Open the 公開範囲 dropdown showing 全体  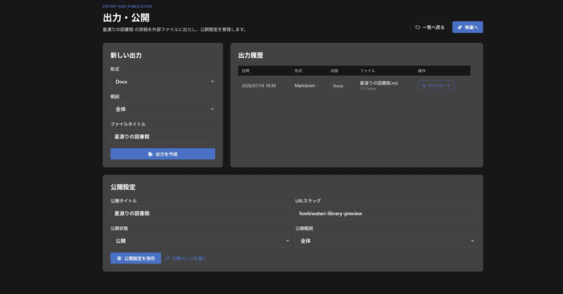coord(385,241)
